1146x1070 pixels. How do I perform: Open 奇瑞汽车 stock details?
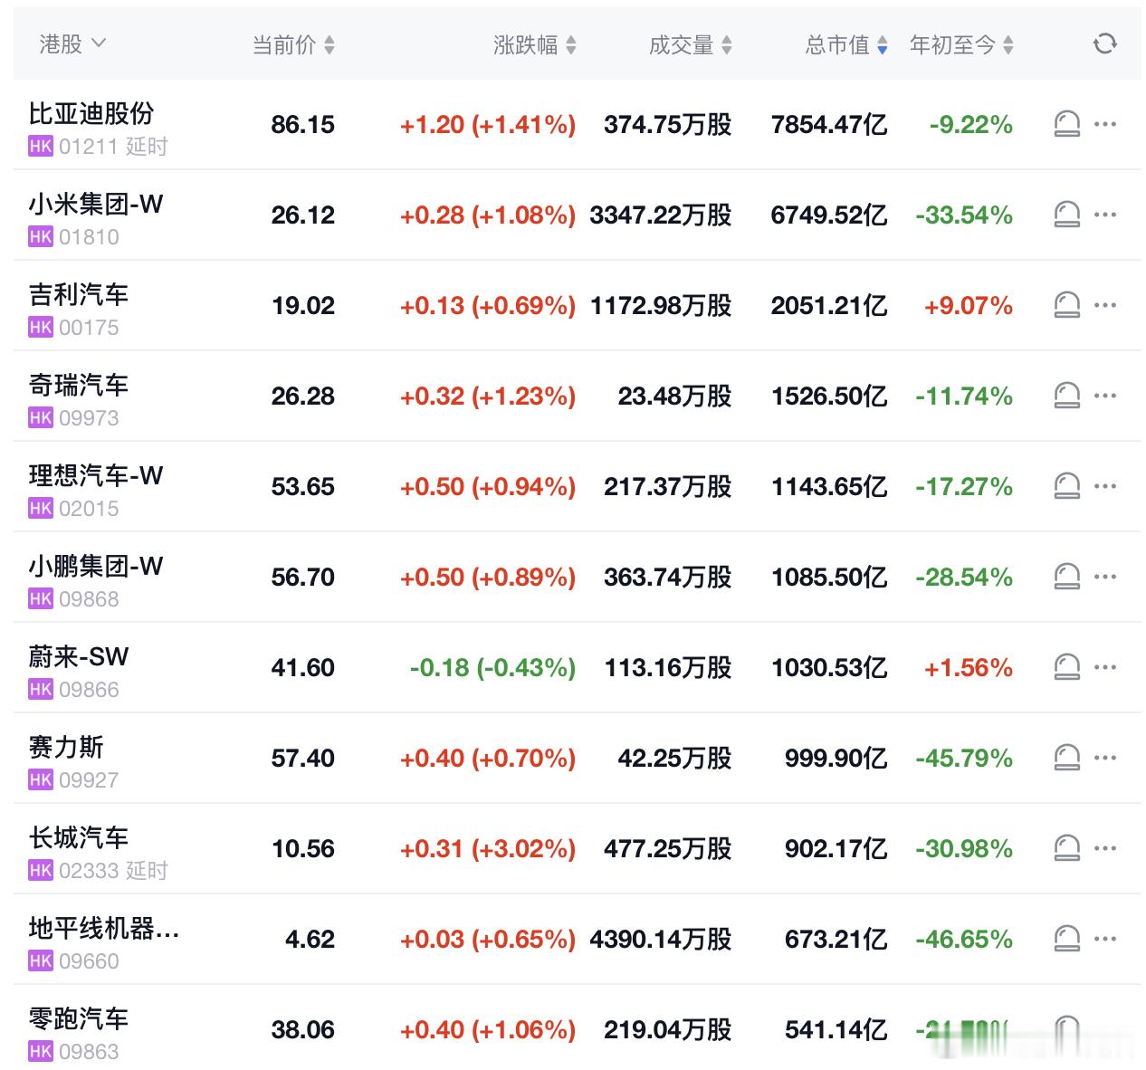78,385
